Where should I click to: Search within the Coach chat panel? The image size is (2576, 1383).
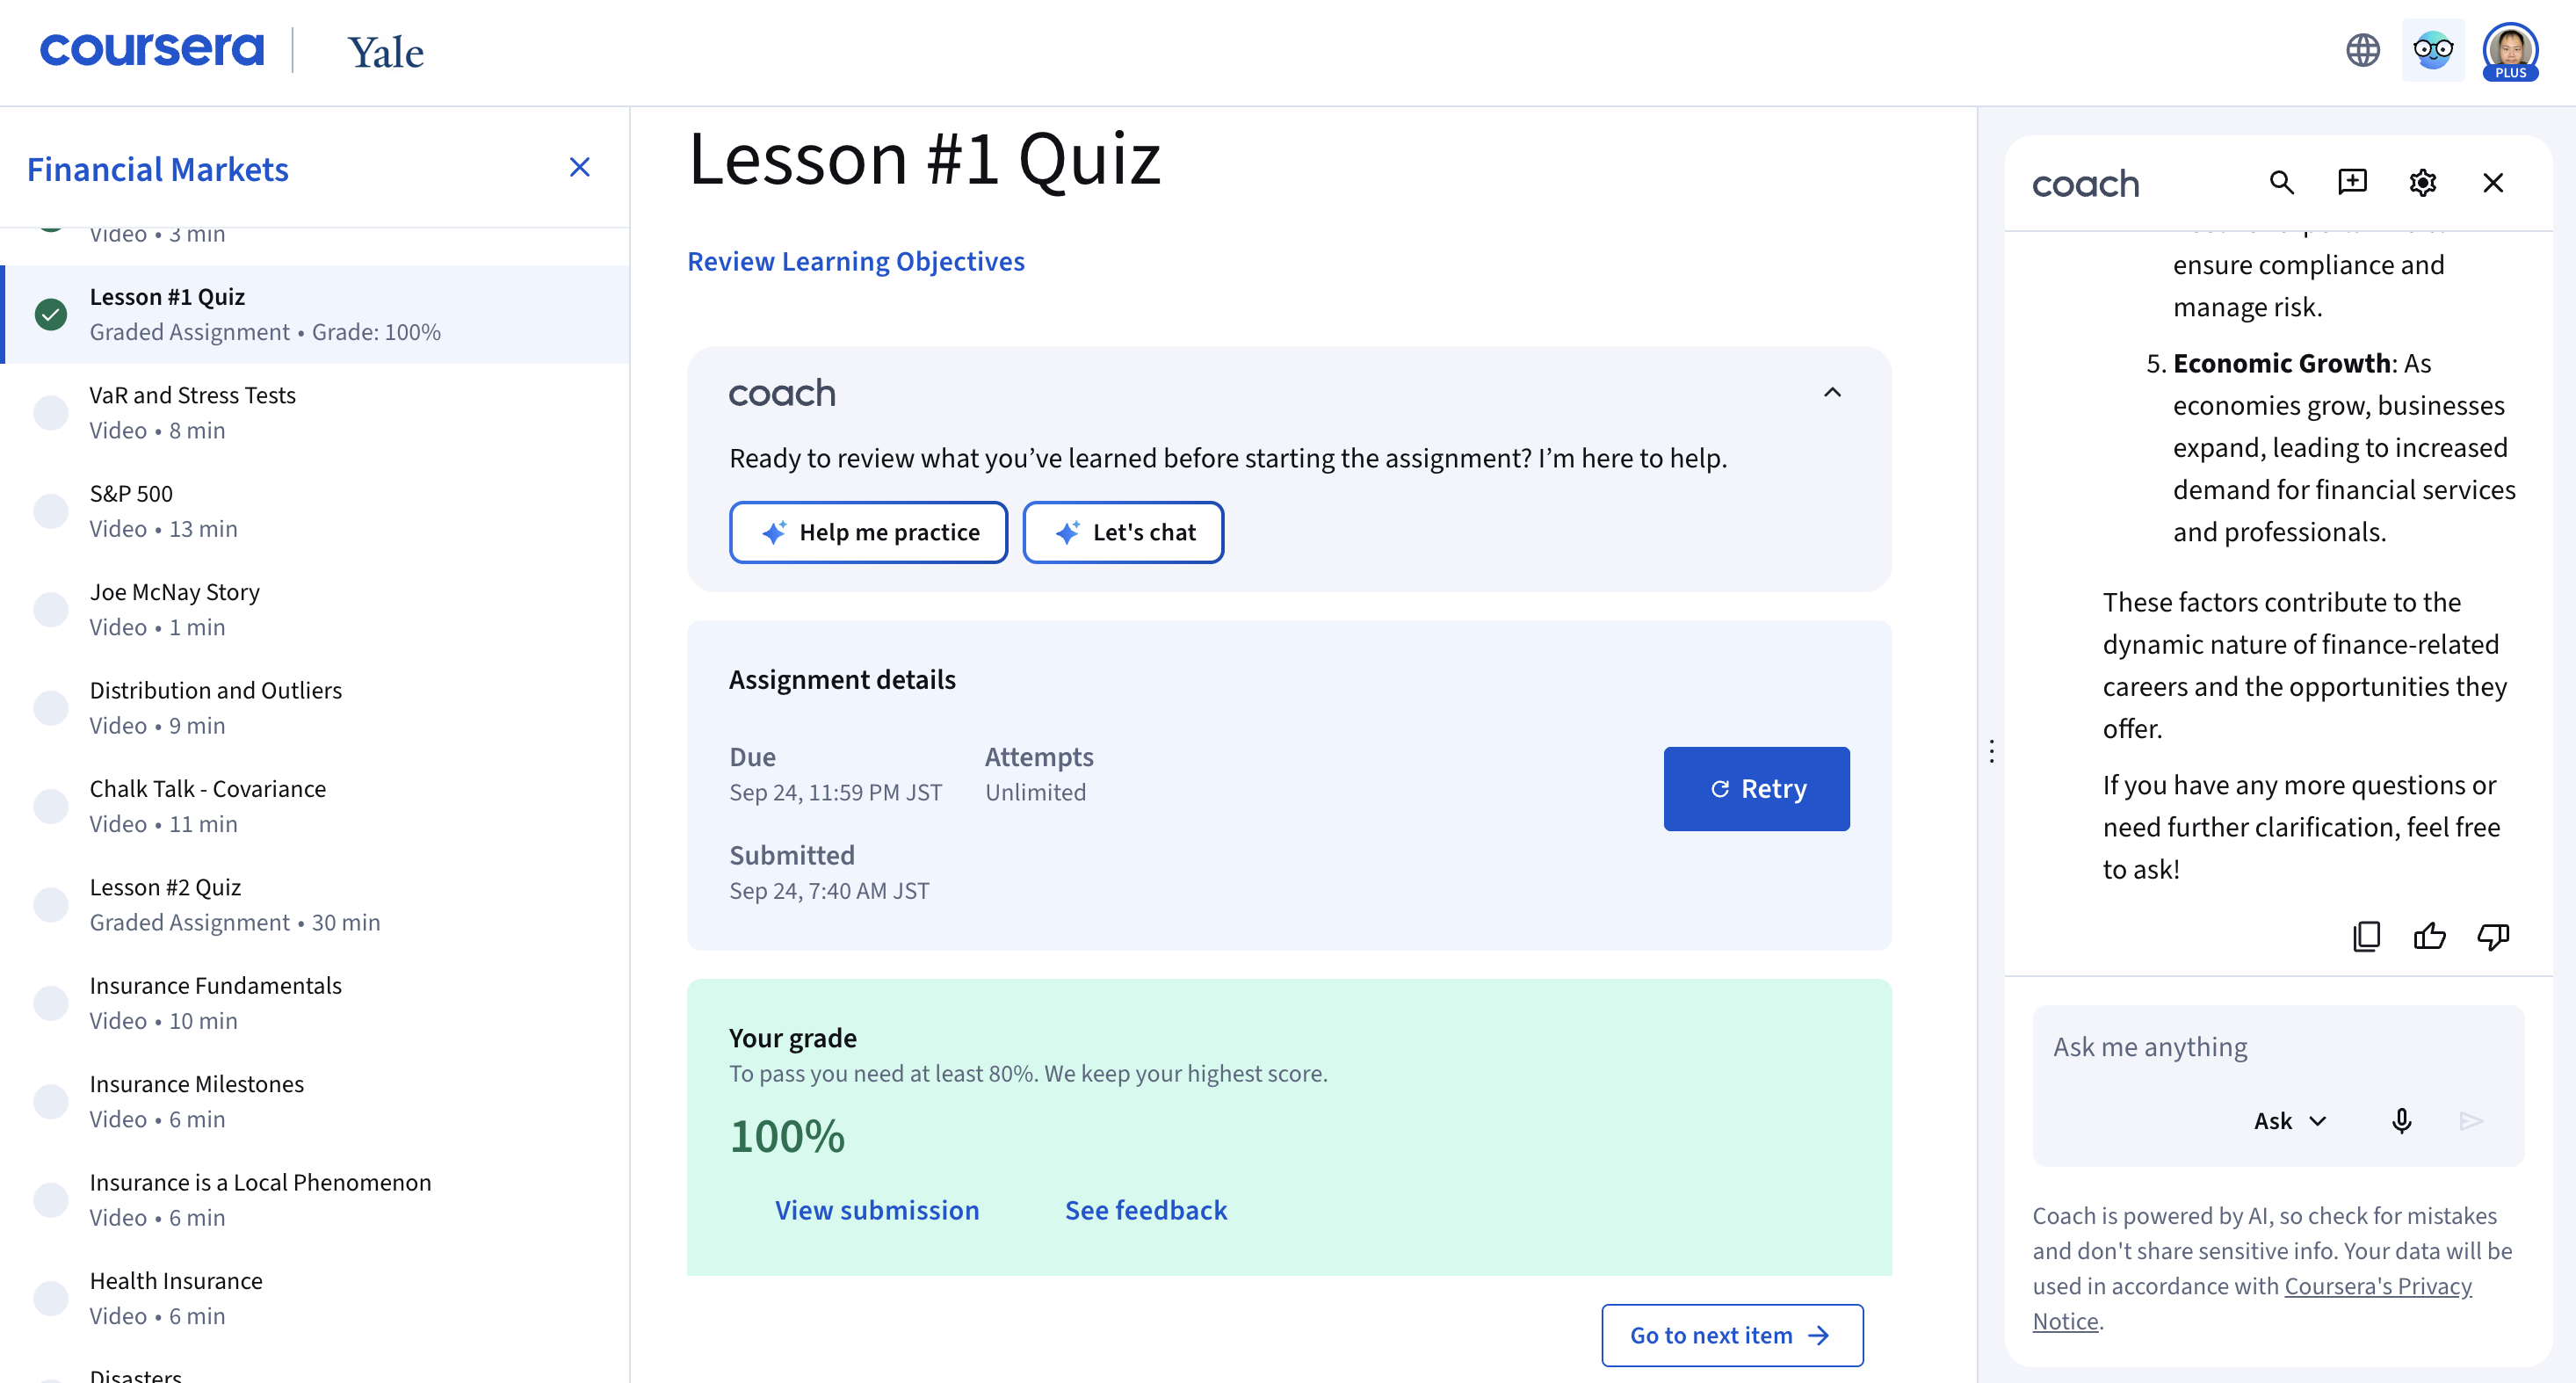[x=2281, y=182]
